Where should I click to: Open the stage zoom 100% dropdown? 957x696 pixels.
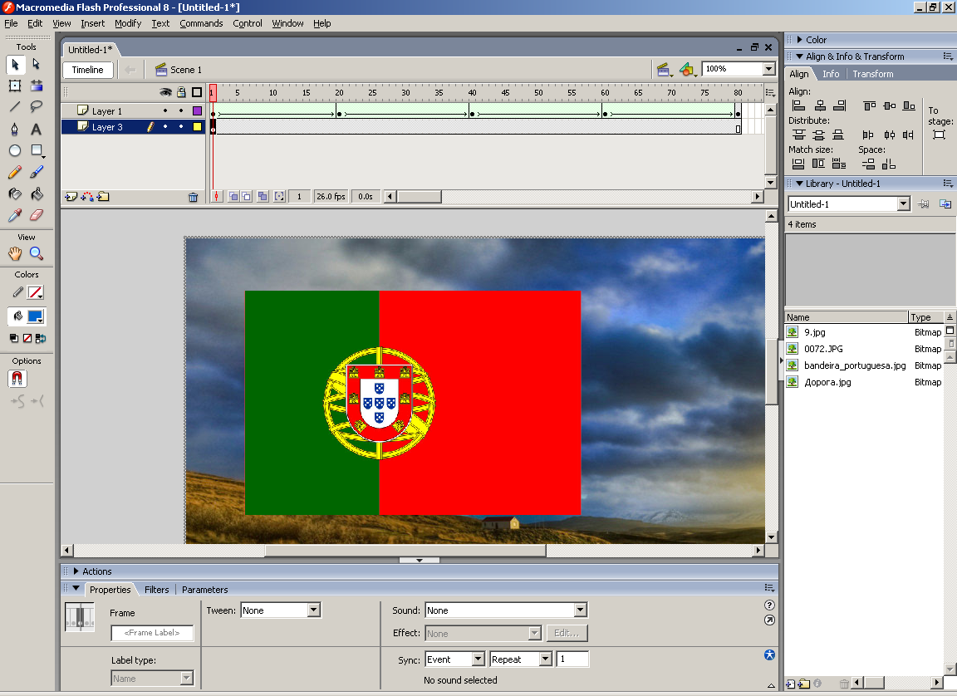pyautogui.click(x=769, y=69)
